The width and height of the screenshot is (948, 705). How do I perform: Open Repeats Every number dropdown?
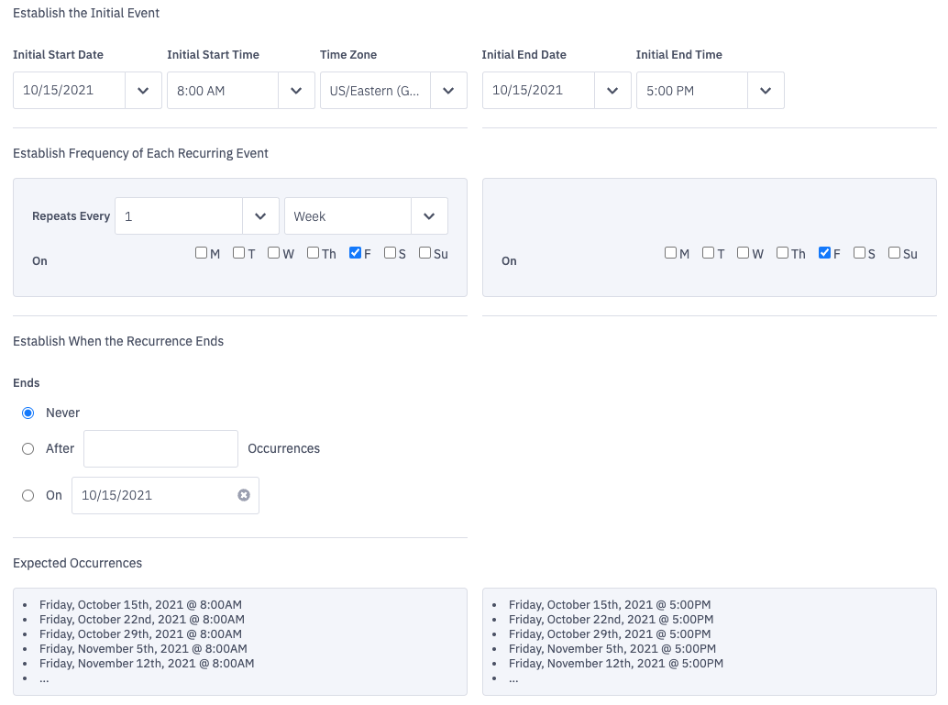(260, 216)
